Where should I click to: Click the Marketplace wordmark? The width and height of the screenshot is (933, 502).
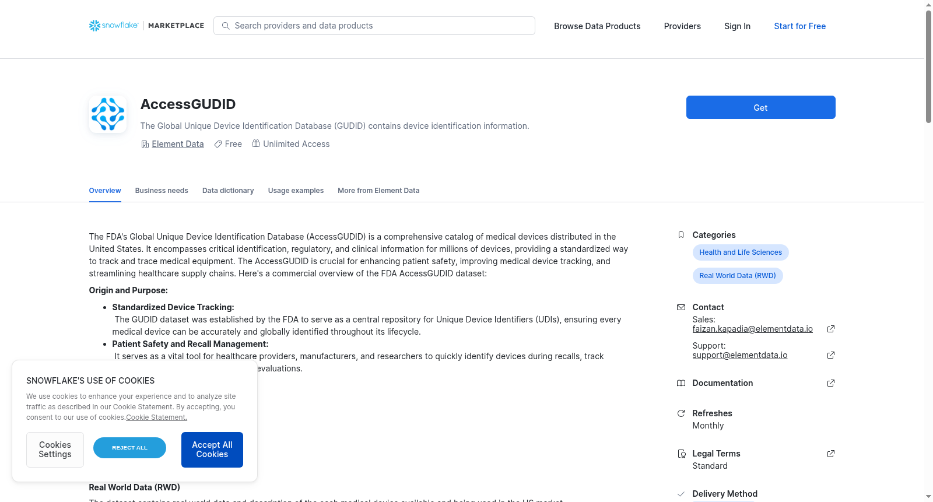pos(176,26)
